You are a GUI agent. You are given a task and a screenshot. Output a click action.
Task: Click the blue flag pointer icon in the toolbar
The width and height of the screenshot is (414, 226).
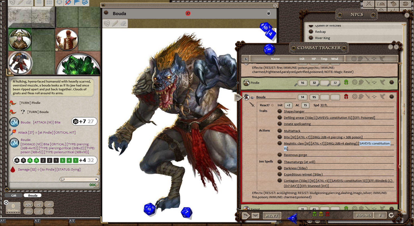76,3
